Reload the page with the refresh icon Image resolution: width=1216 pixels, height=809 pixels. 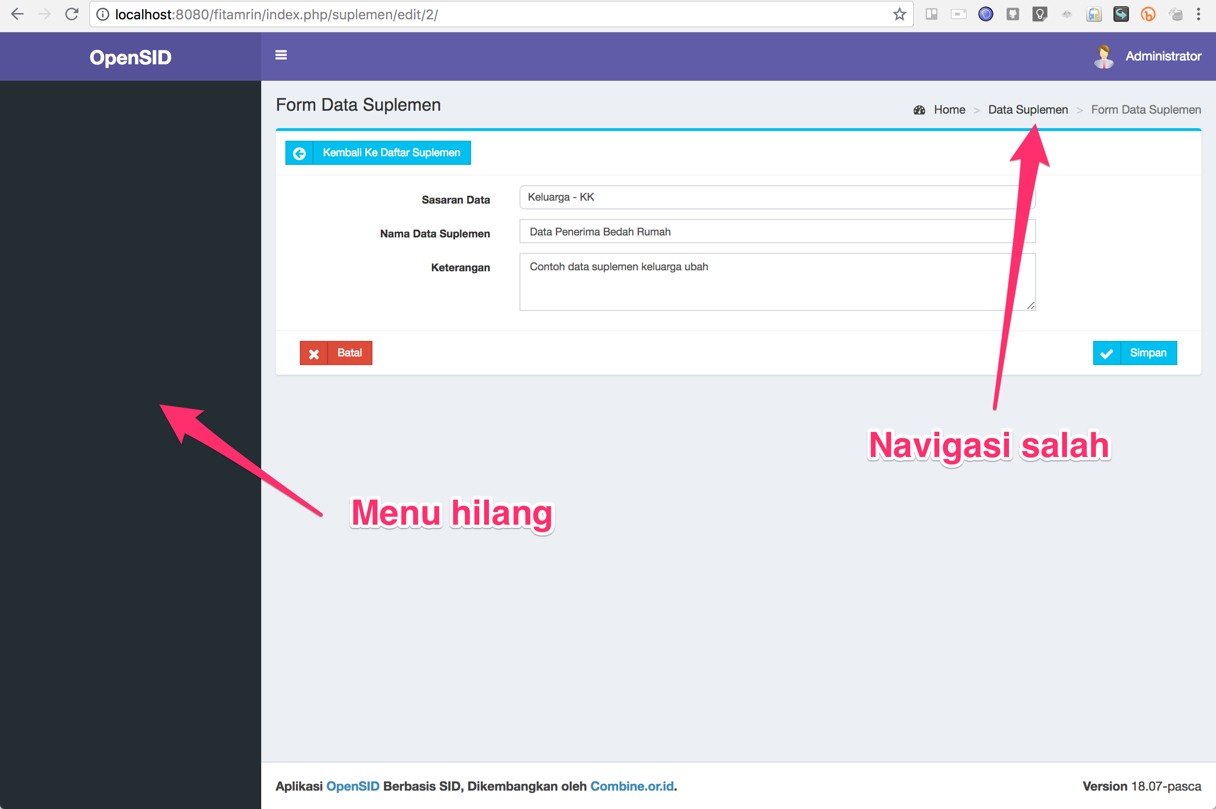72,14
